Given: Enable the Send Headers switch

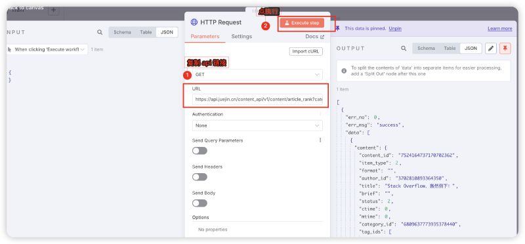Looking at the screenshot, I should click(x=199, y=176).
